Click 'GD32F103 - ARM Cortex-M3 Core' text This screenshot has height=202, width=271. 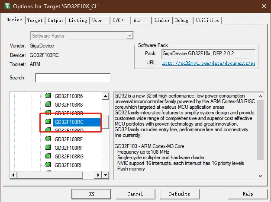149,146
